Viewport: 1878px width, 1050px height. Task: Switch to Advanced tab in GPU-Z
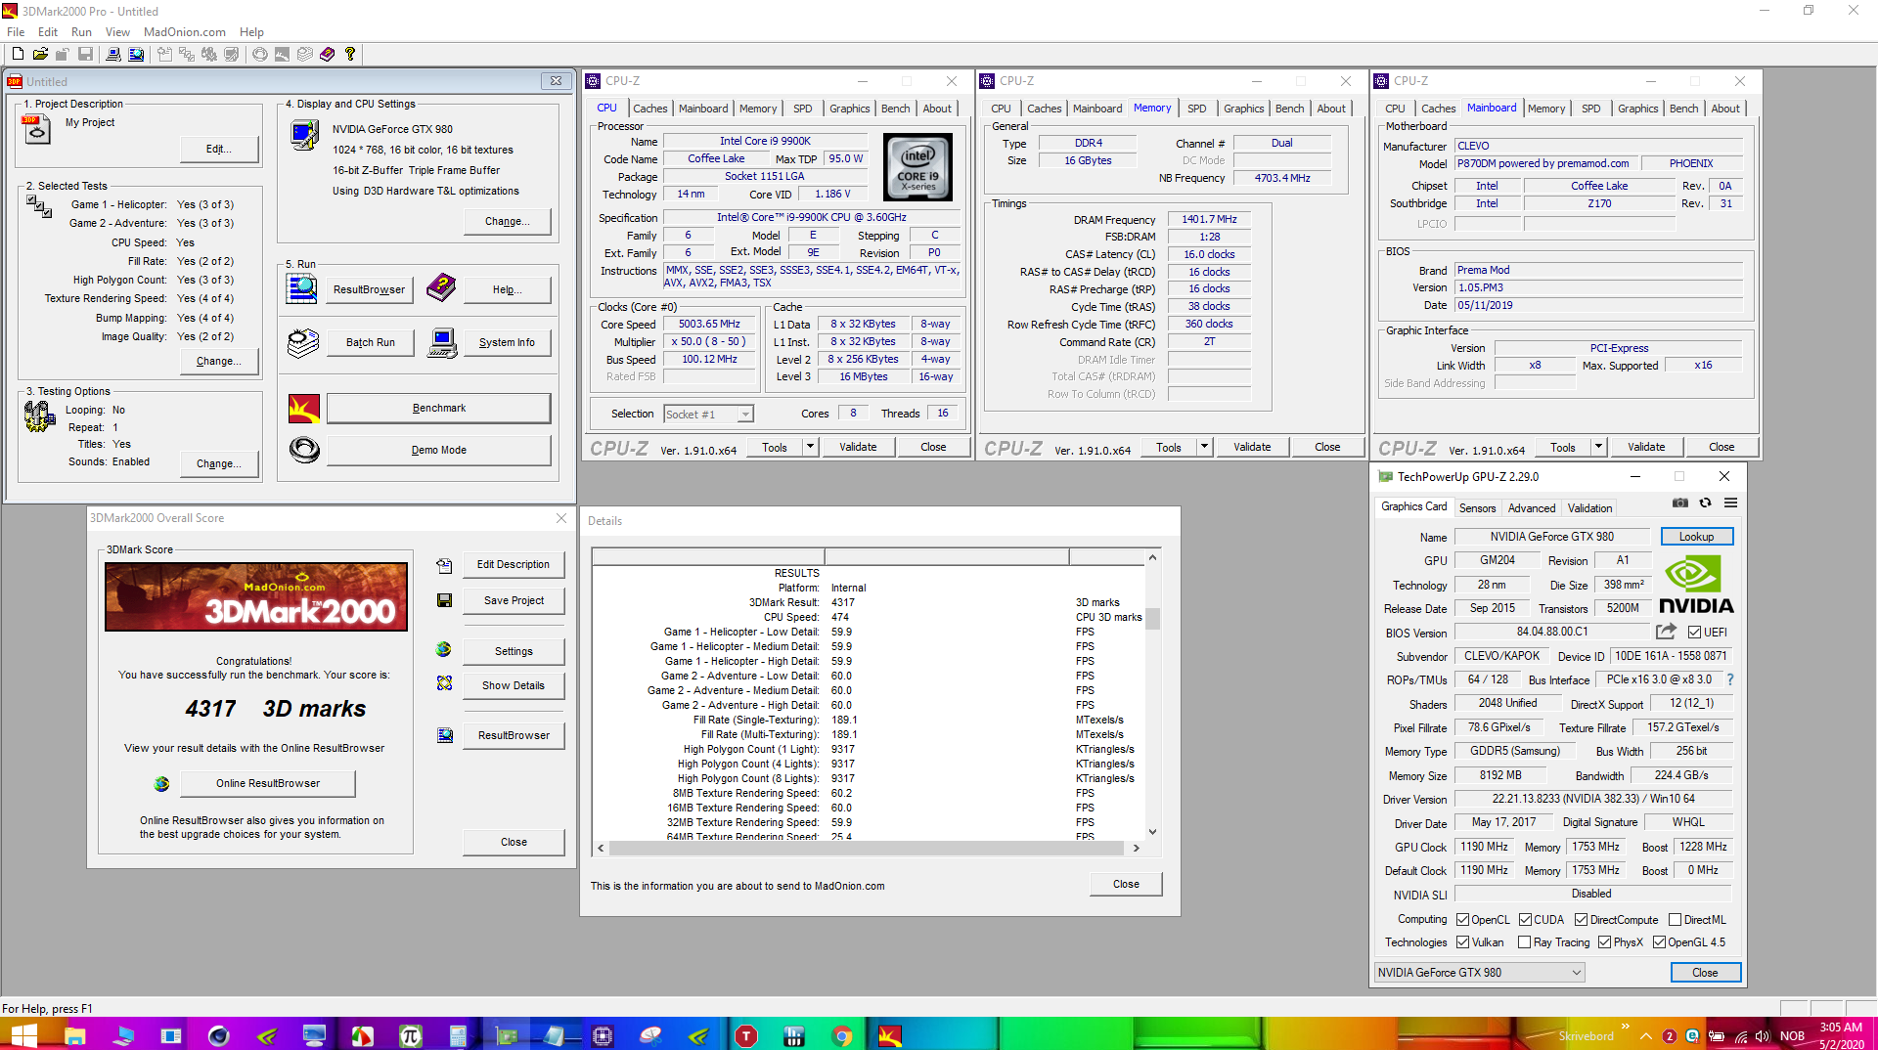tap(1531, 508)
